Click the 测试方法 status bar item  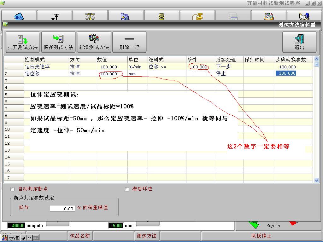pyautogui.click(x=147, y=236)
